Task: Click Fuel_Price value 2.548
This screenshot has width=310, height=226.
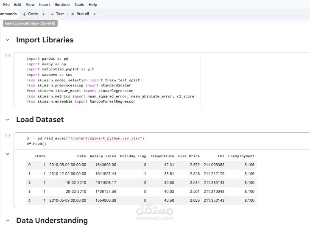Action: [x=195, y=174]
